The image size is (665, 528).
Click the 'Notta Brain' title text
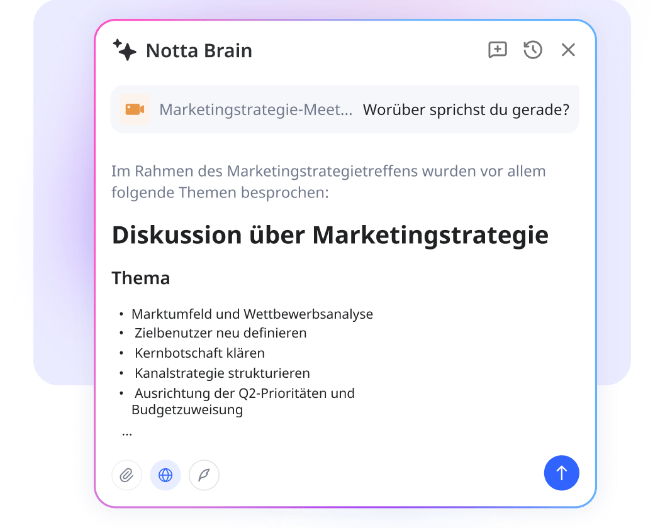(x=199, y=51)
